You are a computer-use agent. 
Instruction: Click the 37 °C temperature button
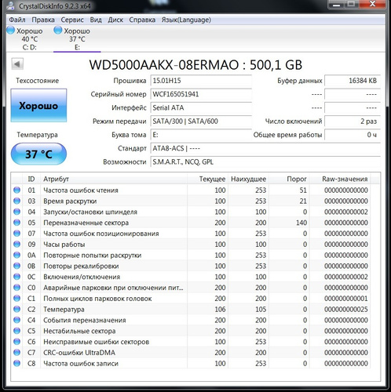38,154
